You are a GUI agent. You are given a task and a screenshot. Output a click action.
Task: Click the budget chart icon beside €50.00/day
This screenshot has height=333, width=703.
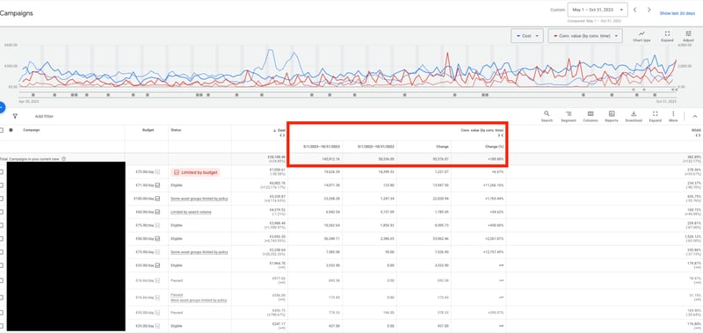pos(157,238)
